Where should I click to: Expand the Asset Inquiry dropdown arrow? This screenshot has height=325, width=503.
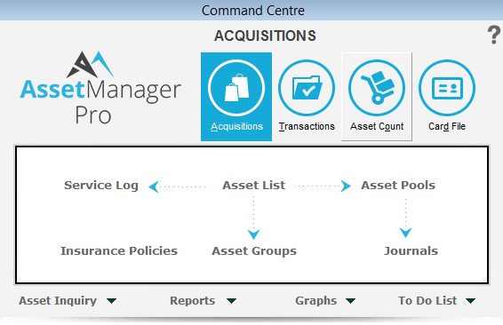pos(112,301)
